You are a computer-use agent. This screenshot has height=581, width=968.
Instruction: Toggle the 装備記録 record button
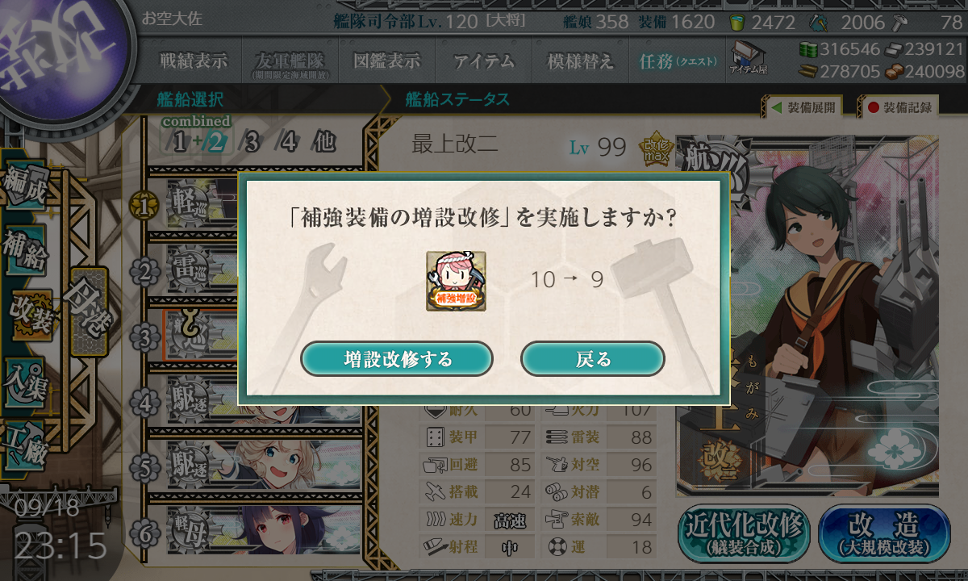pos(899,107)
